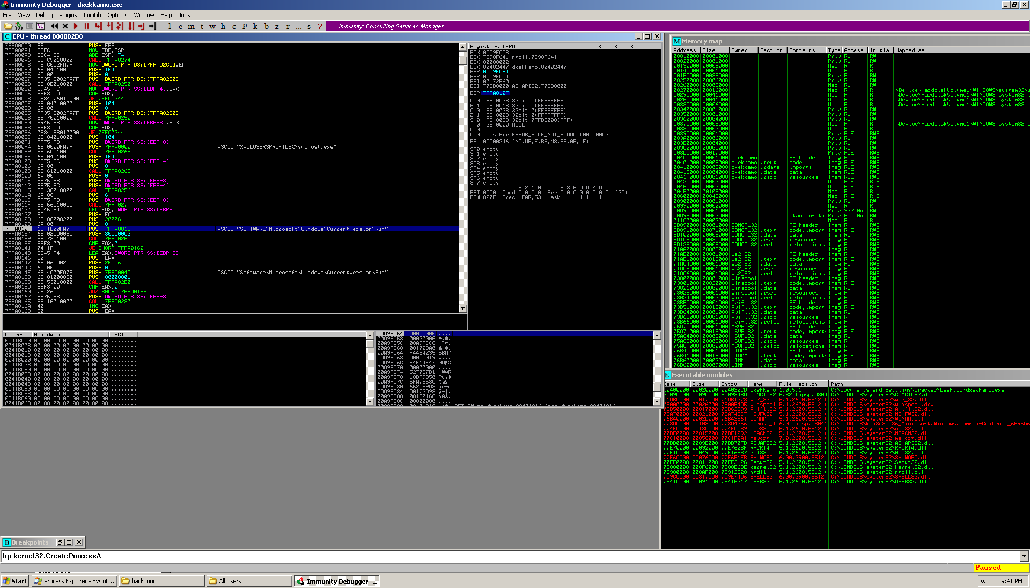Open the ImmLib menu

click(x=92, y=15)
